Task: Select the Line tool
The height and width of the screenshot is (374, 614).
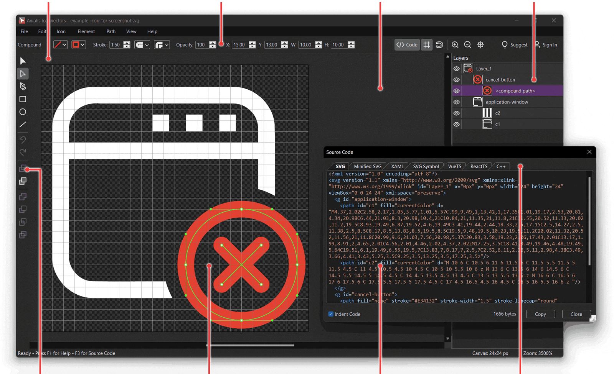Action: [x=23, y=125]
